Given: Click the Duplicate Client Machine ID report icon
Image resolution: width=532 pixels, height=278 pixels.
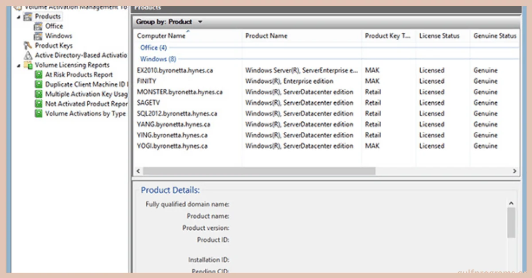Looking at the screenshot, I should [39, 85].
